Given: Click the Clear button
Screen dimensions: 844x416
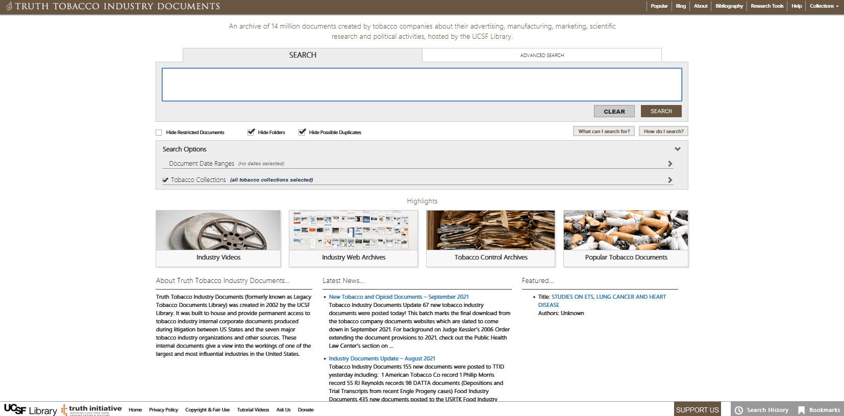Looking at the screenshot, I should [x=614, y=111].
